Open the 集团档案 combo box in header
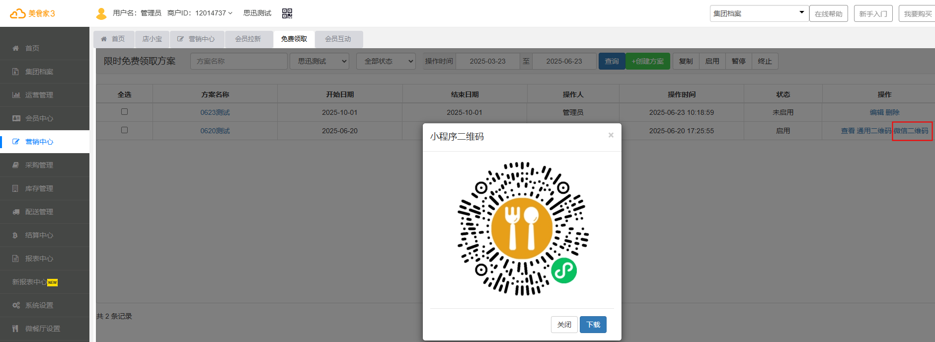Image resolution: width=935 pixels, height=342 pixels. [759, 13]
